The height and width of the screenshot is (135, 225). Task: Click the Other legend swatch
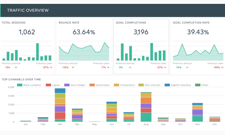[x=198, y=85]
